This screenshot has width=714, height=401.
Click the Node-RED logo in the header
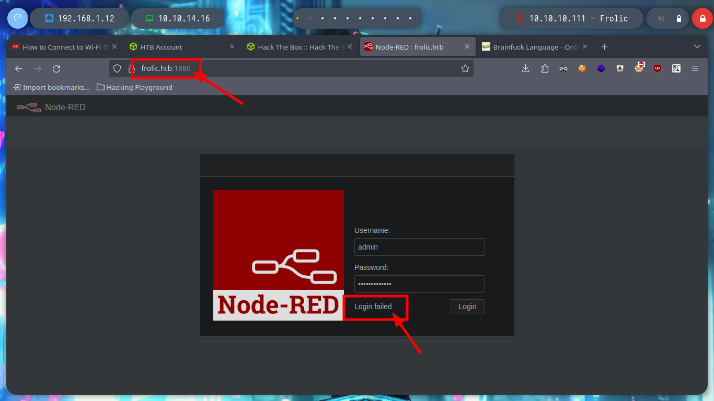51,107
